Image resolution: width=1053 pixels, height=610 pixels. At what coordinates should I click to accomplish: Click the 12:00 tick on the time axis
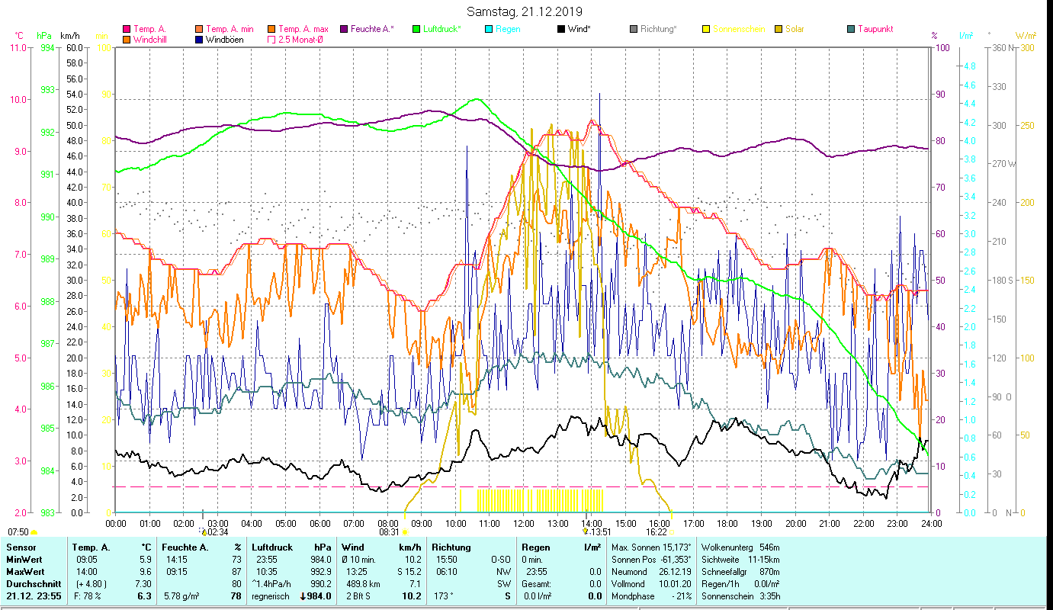[x=523, y=524]
